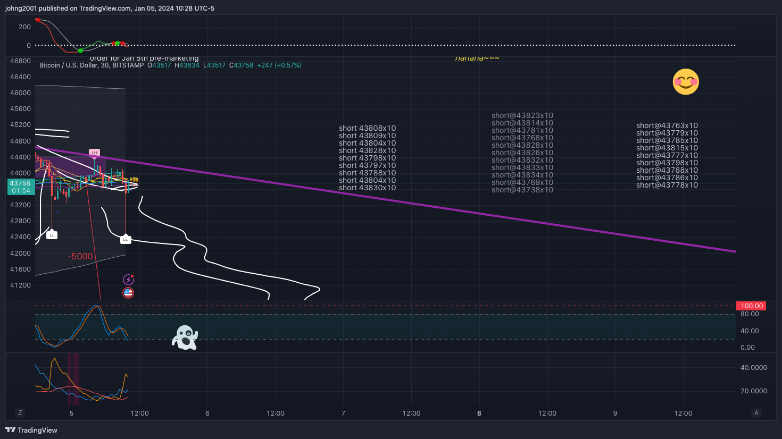Select the 'short@43785x10' annotation
The height and width of the screenshot is (439, 782).
667,140
